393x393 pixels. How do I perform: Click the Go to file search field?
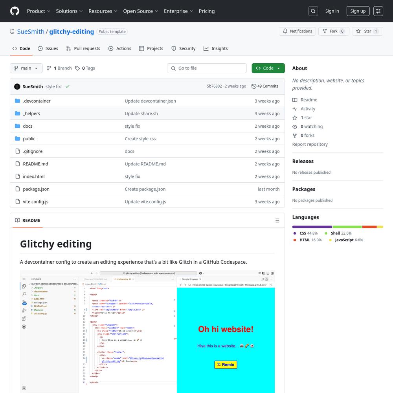point(207,68)
